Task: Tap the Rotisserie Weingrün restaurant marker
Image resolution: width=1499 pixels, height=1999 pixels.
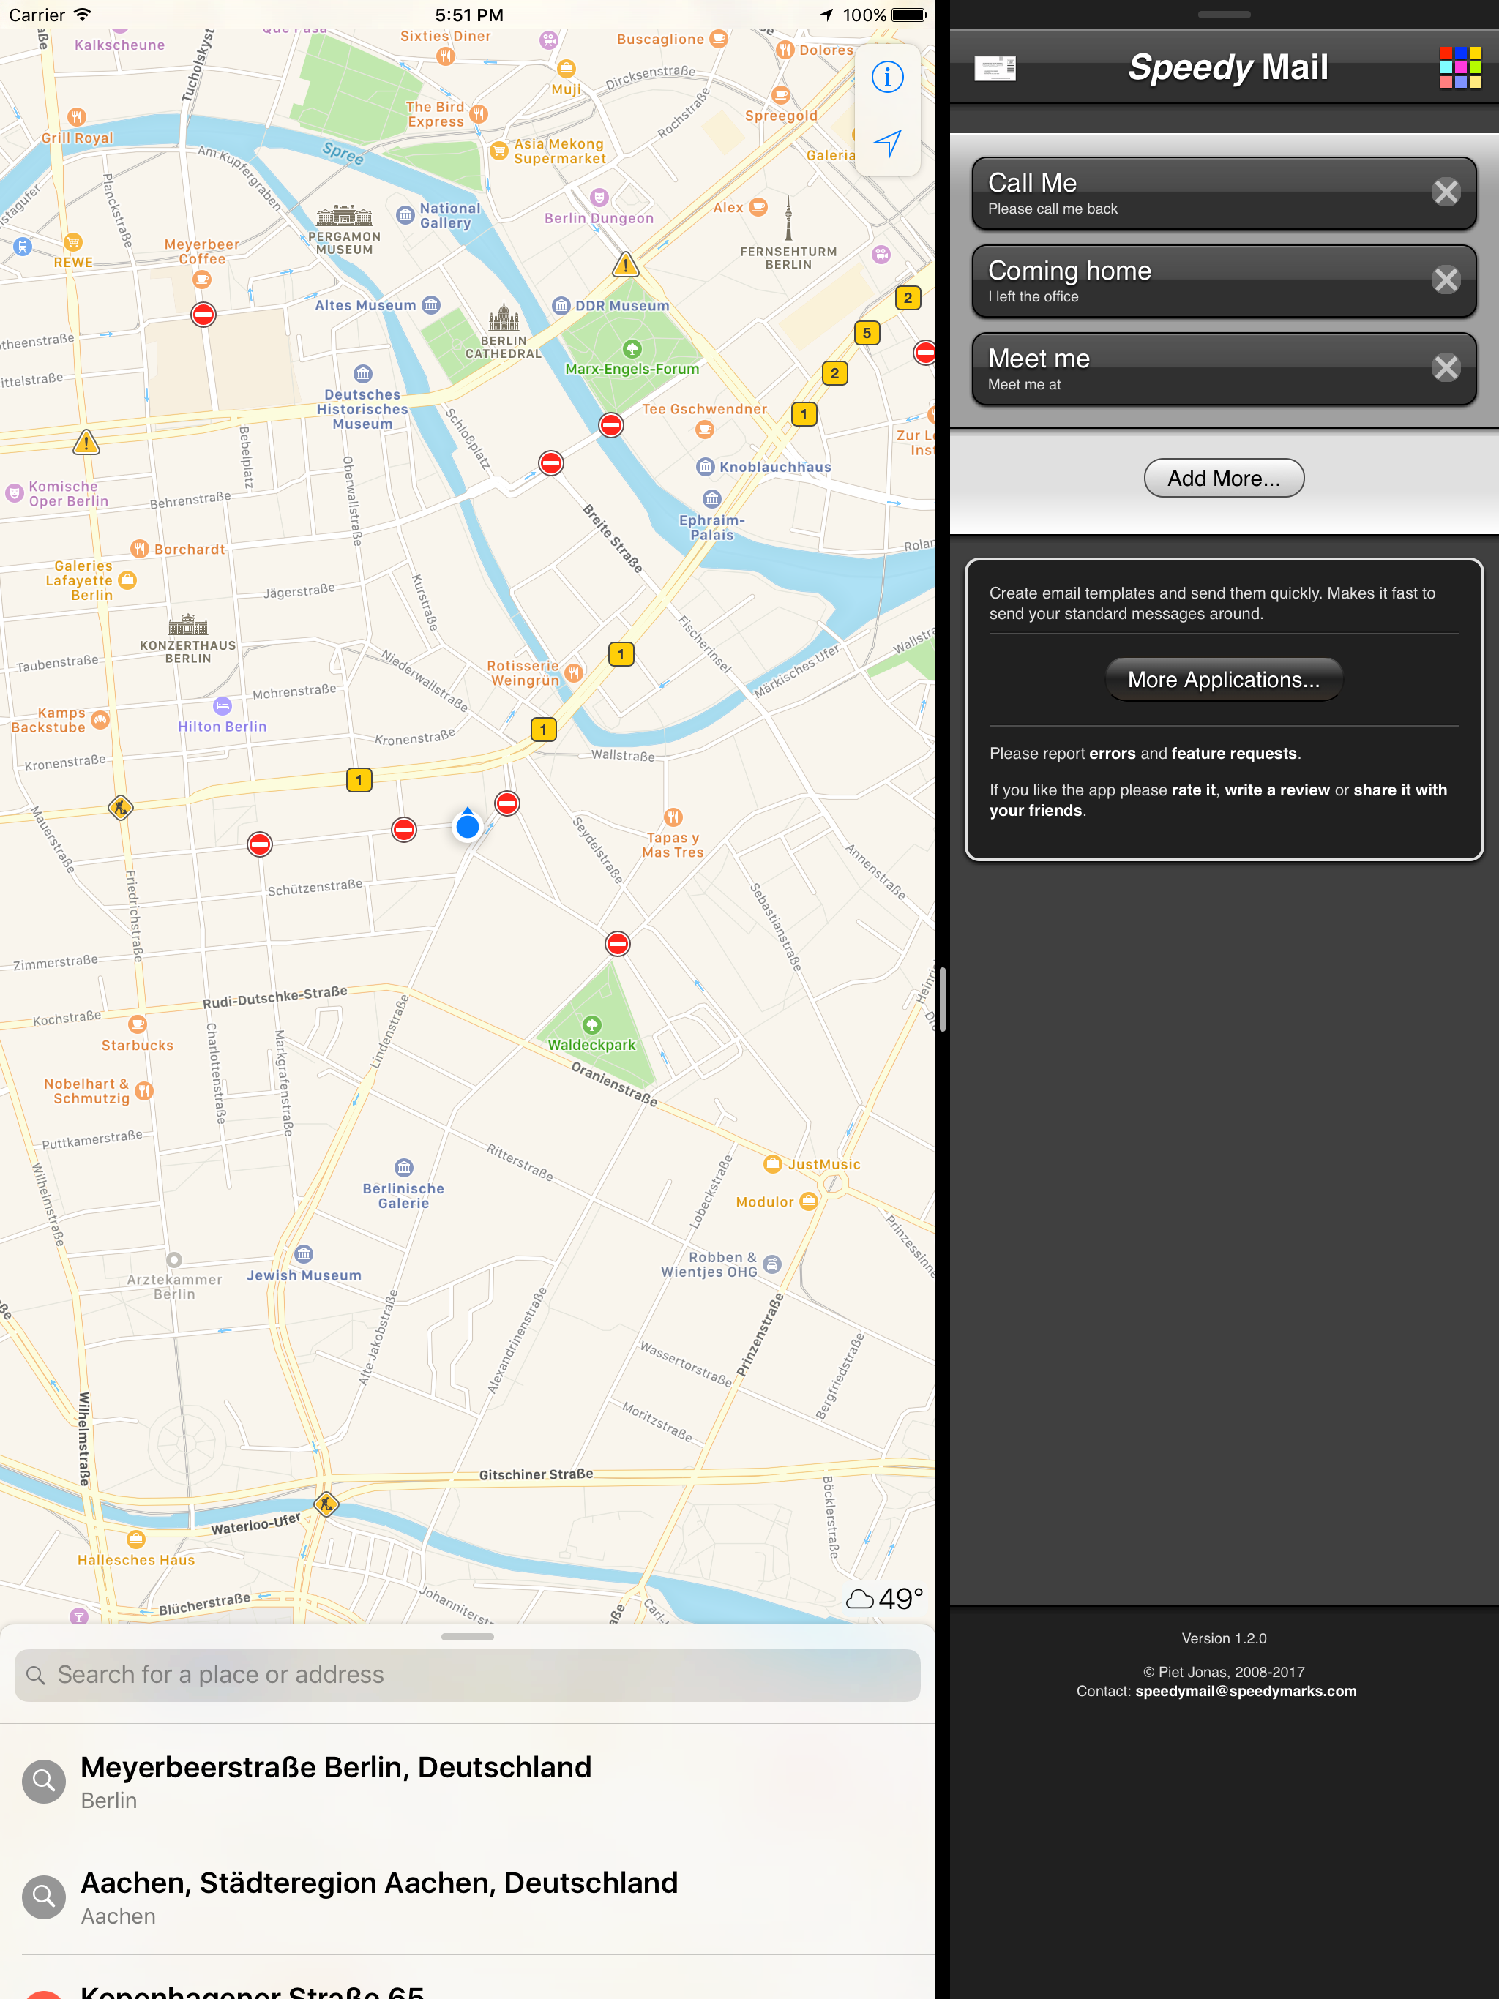Action: pos(573,672)
